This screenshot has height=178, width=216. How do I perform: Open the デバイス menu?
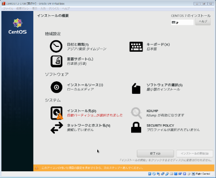pos(54,9)
